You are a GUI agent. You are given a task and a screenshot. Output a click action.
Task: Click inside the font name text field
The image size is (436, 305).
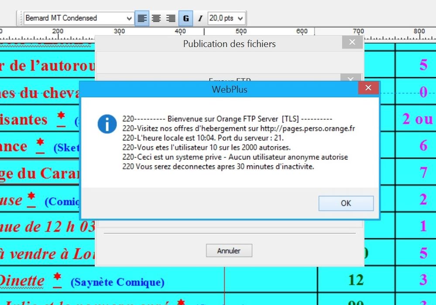pyautogui.click(x=73, y=18)
